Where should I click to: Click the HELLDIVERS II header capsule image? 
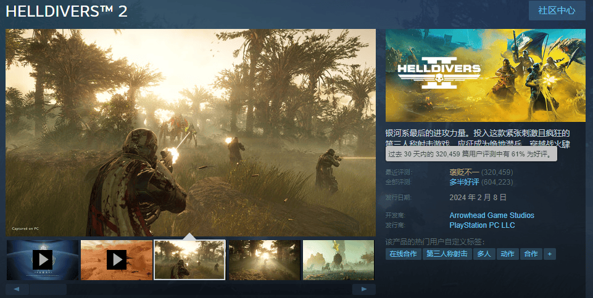[x=485, y=75]
